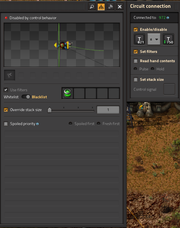Click the empty Control signal slot
This screenshot has width=180, height=228.
point(169,89)
